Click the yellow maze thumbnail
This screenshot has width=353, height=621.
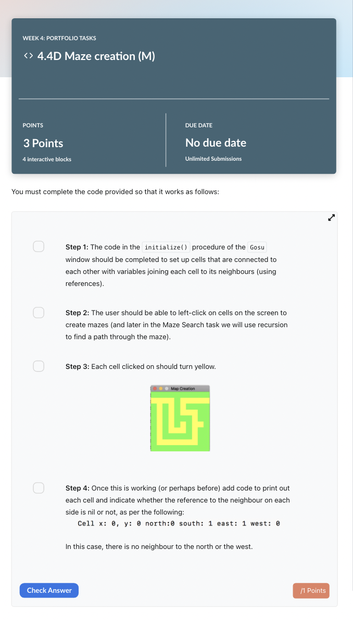point(180,420)
